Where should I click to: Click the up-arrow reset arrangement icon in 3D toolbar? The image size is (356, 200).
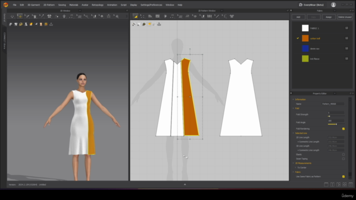65,16
